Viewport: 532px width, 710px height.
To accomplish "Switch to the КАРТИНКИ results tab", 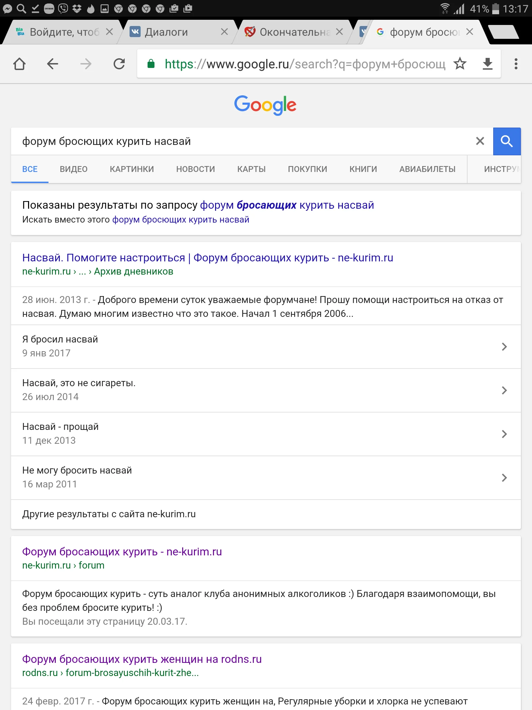I will 132,169.
